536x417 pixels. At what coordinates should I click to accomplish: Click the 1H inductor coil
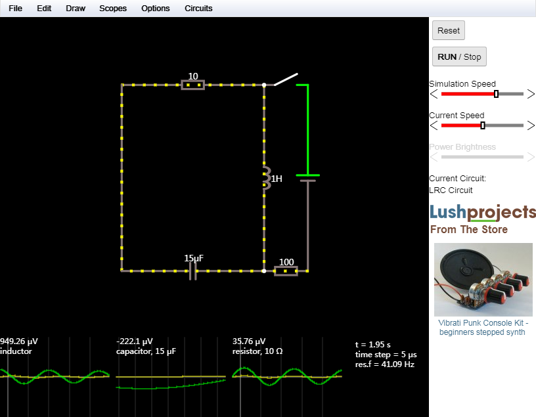click(265, 178)
